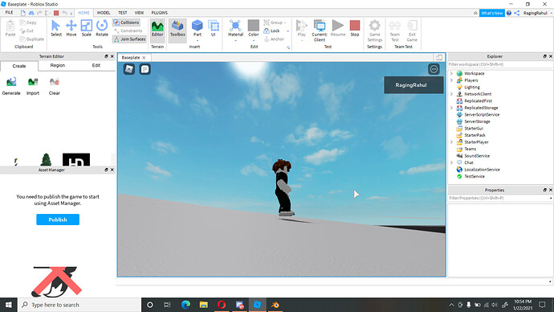Toggle Collisions option
554x312 pixels.
126,23
